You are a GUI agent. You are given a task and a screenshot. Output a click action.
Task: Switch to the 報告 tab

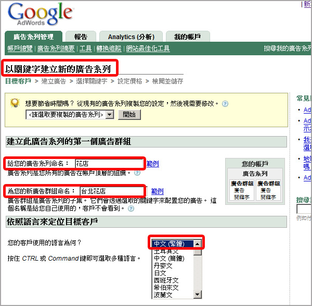coord(81,36)
